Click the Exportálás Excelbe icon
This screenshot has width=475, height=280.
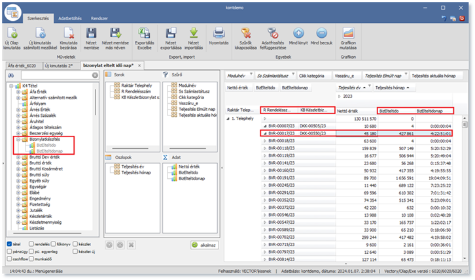[x=145, y=33]
